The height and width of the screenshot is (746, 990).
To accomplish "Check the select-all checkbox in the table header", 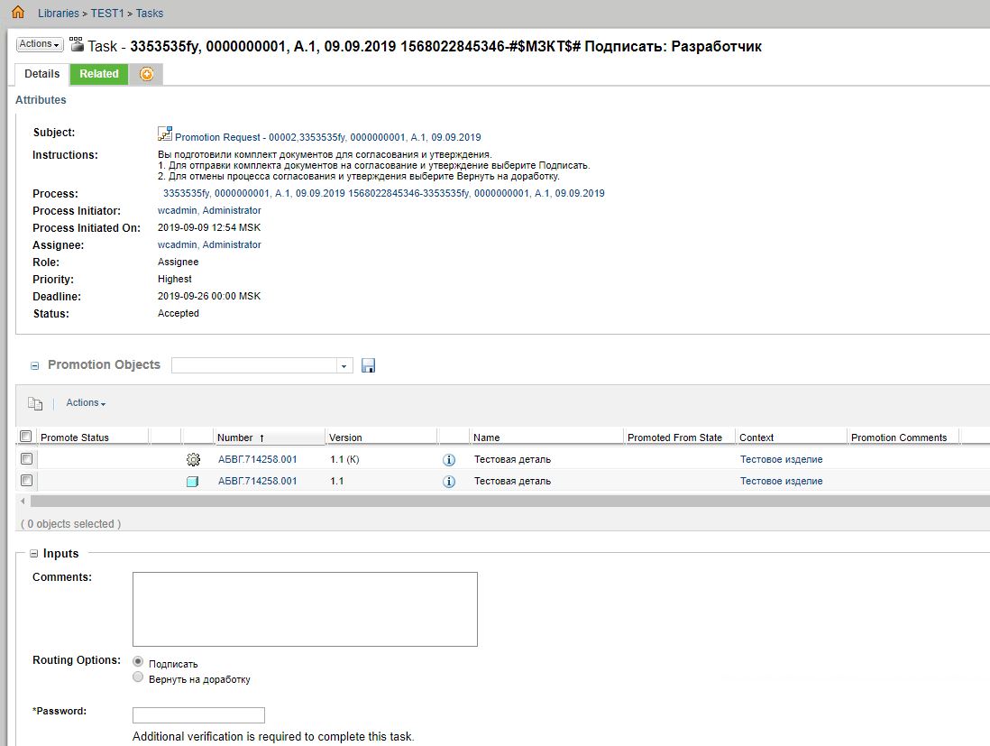I will tap(26, 434).
